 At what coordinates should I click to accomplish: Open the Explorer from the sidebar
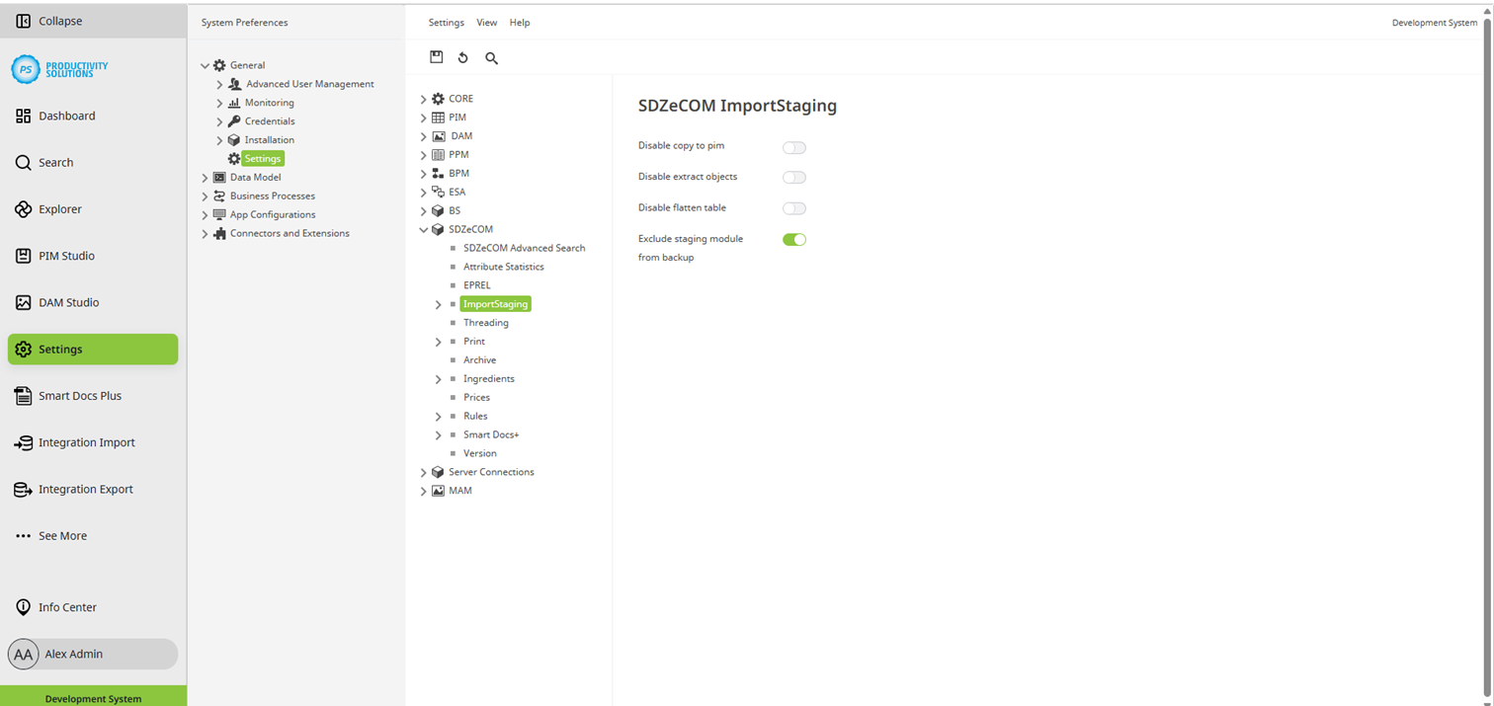(59, 208)
